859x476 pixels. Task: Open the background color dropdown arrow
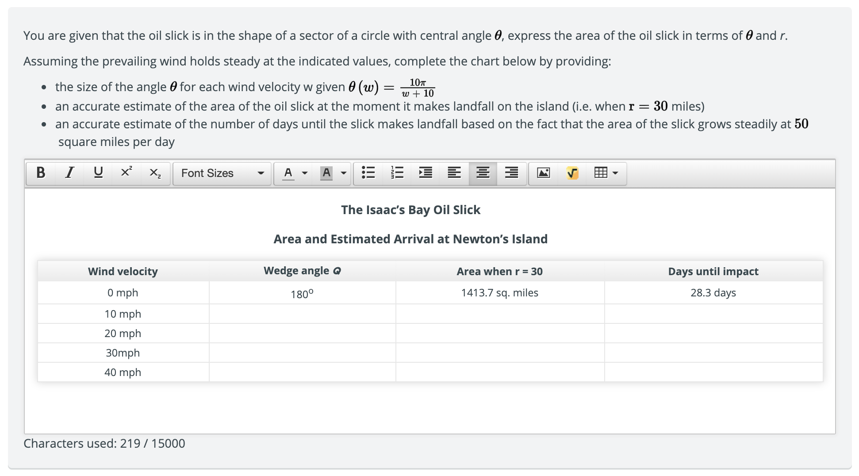coord(342,173)
